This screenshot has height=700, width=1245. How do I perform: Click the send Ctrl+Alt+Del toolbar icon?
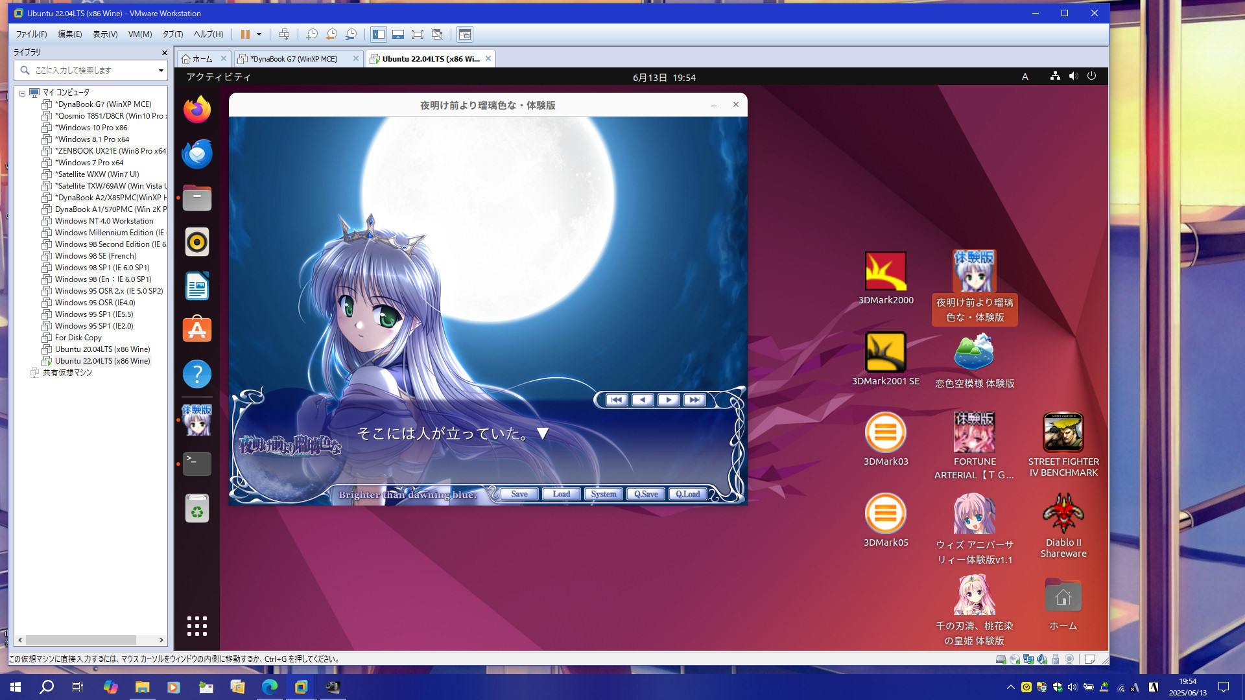click(x=284, y=34)
